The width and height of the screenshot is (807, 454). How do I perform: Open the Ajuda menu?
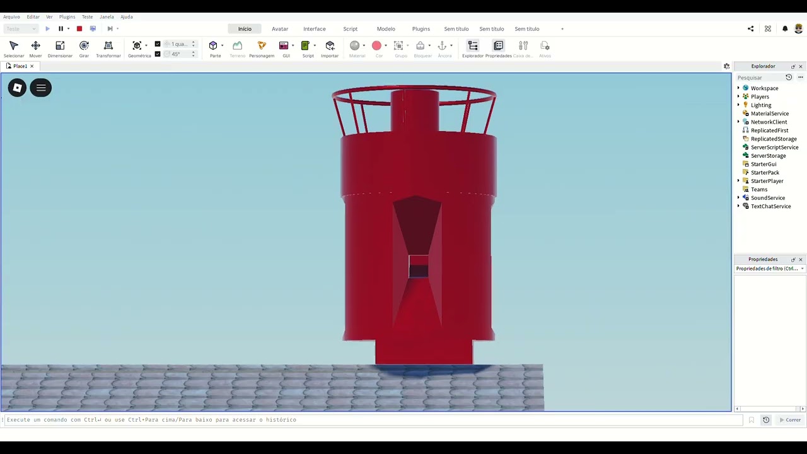tap(127, 17)
